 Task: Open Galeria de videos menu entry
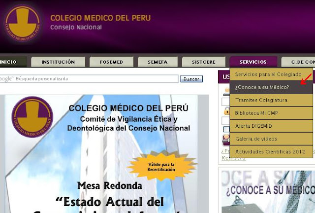tap(271, 139)
